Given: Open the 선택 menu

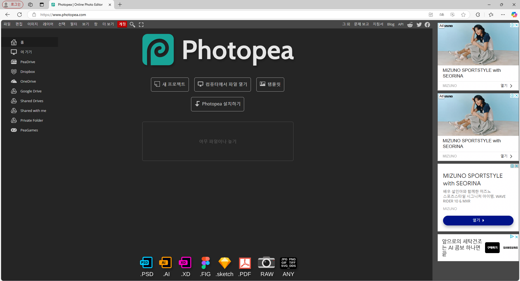Looking at the screenshot, I should pyautogui.click(x=62, y=24).
